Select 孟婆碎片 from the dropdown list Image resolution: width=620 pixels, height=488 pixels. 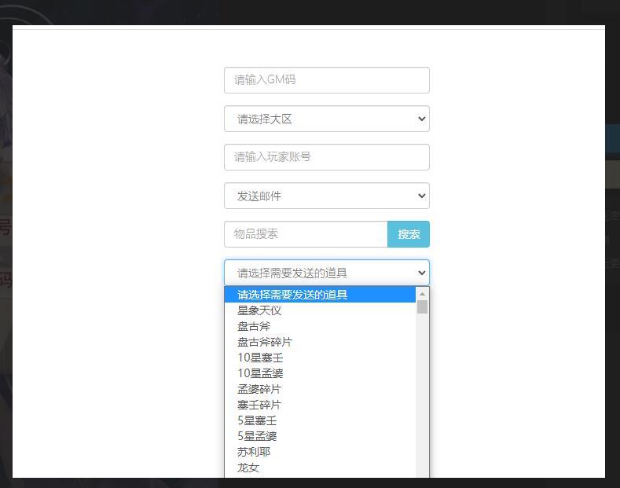(259, 389)
